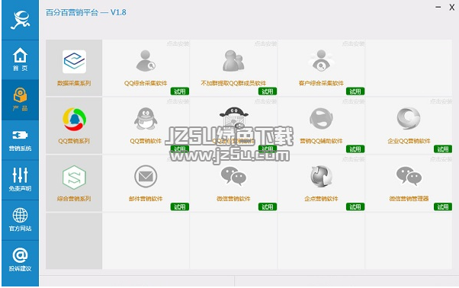
Task: Select the QQ营销系列 category icon
Action: tap(74, 120)
